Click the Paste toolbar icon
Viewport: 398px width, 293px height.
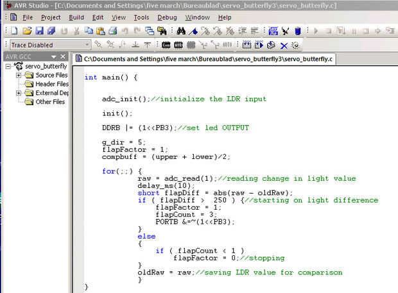(x=101, y=31)
